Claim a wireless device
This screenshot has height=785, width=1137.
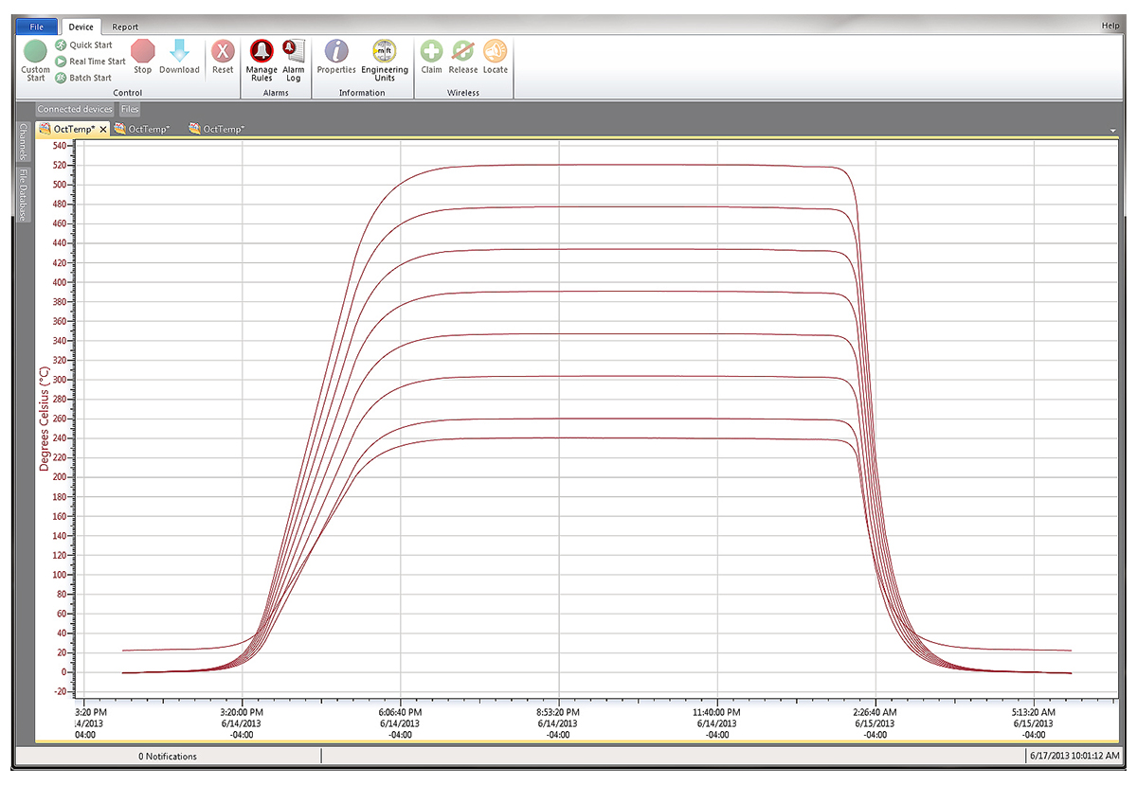431,56
